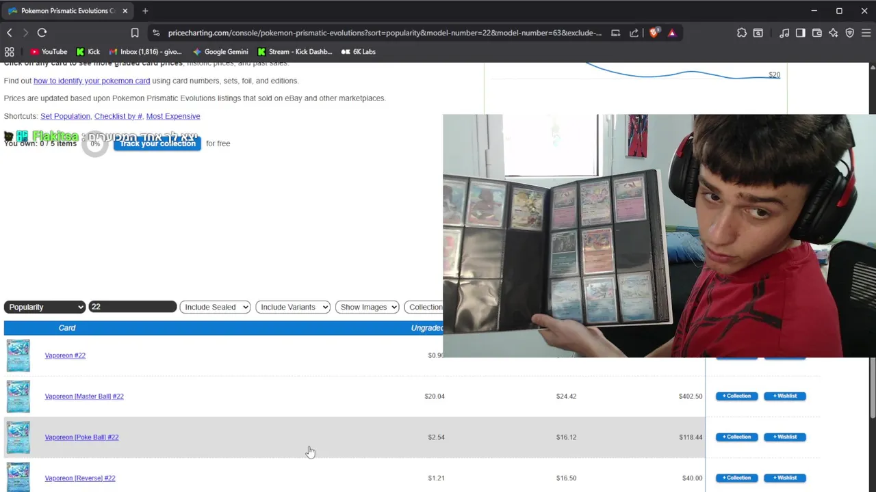Click the install app icon in address bar

(616, 33)
